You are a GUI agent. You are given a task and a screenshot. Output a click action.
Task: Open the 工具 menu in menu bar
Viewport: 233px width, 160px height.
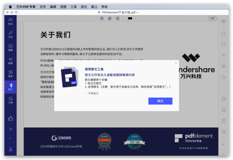tap(74, 7)
